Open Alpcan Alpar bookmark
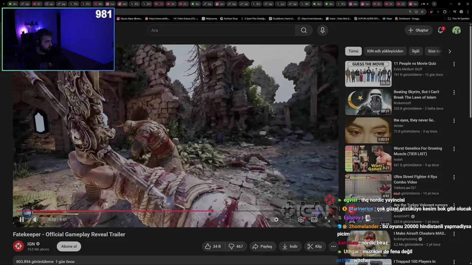The image size is (472, 265). point(130,18)
